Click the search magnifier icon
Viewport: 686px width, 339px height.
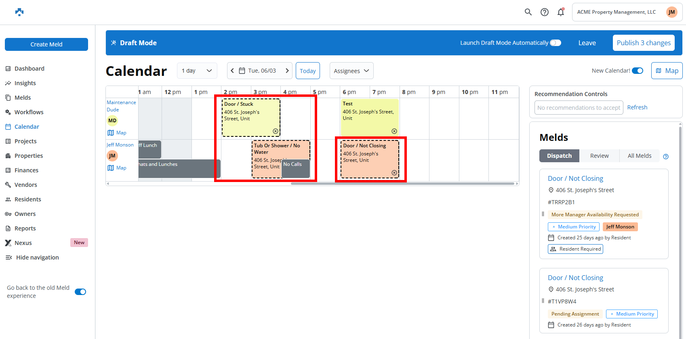click(528, 12)
